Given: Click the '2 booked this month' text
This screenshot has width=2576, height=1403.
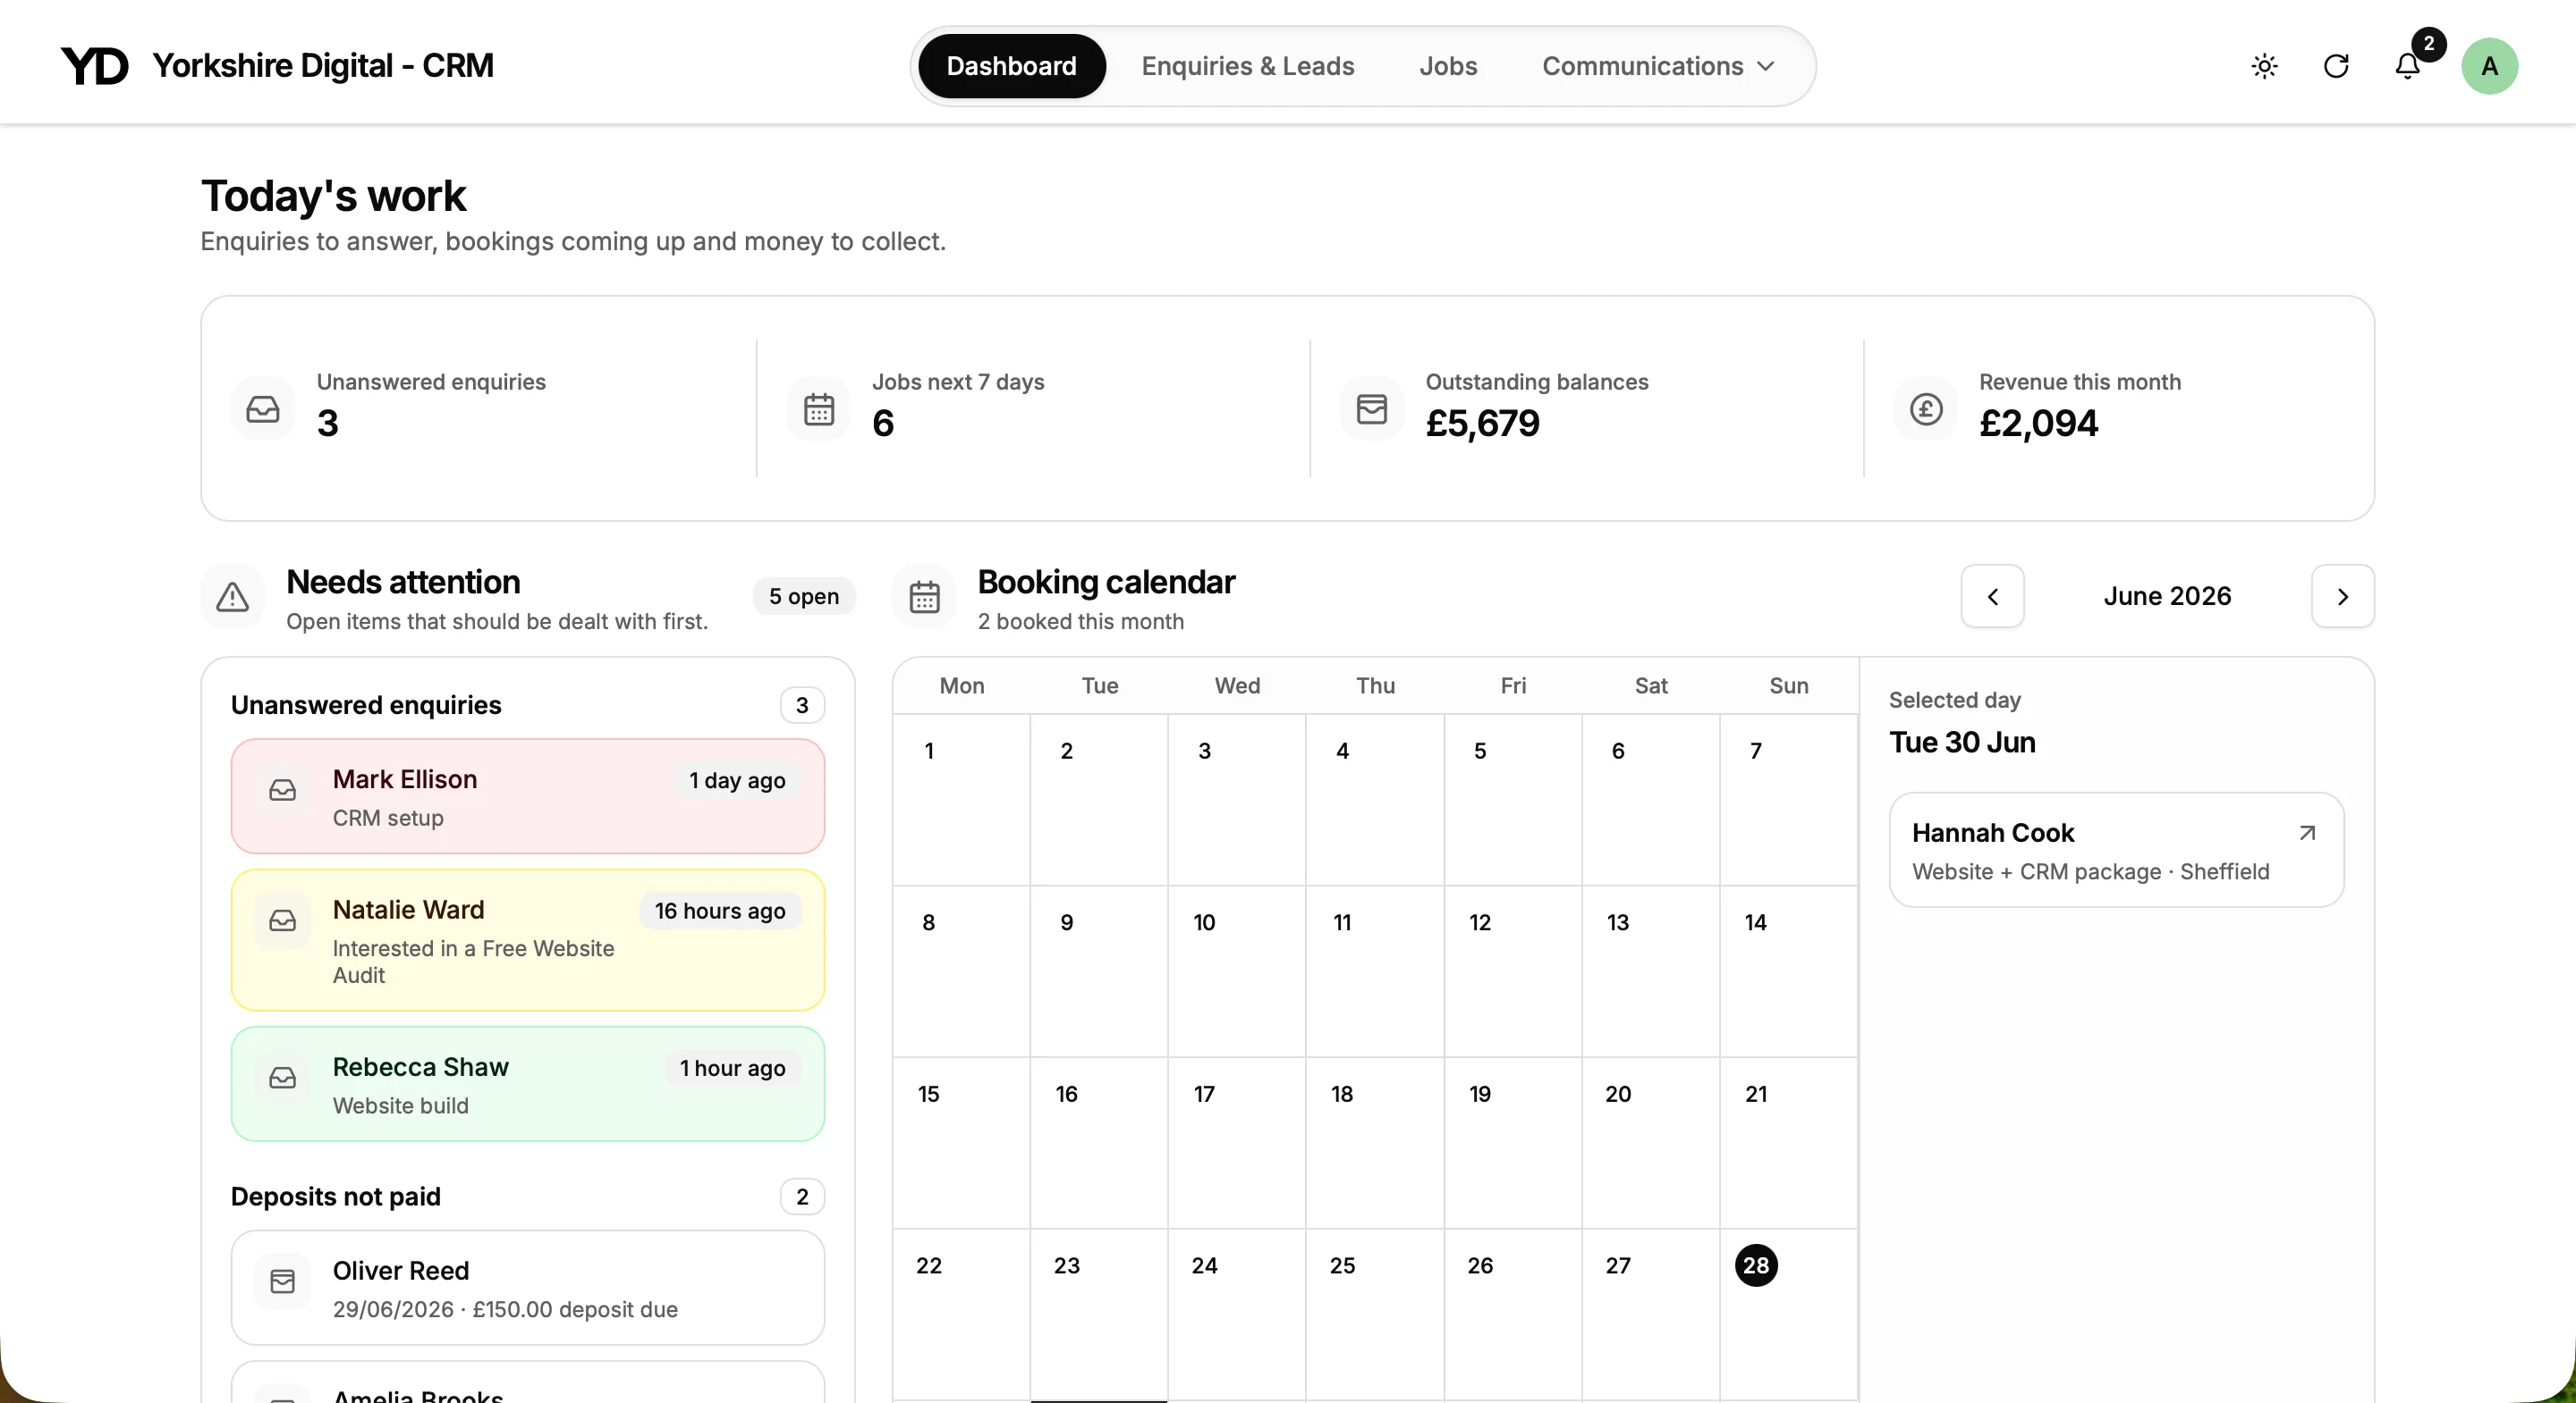Looking at the screenshot, I should tap(1081, 622).
